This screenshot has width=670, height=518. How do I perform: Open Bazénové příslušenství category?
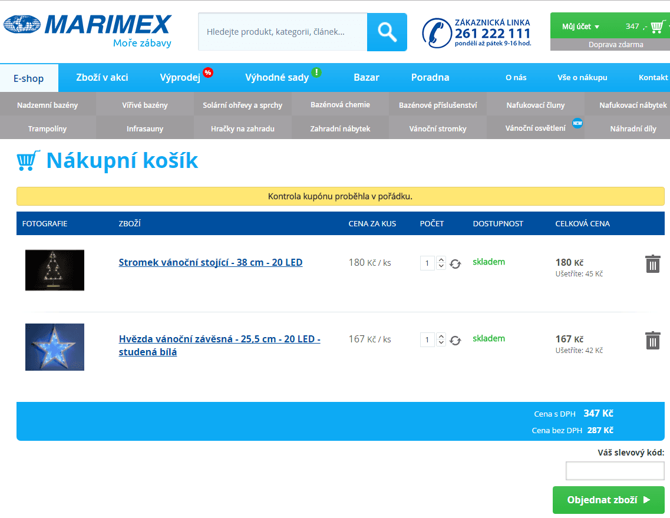pyautogui.click(x=438, y=105)
